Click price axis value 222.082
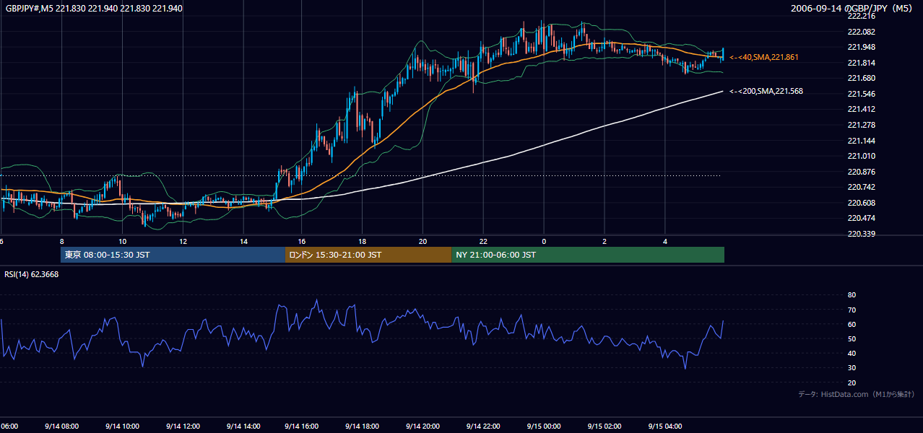Screen dimensions: 923x433 coord(861,32)
